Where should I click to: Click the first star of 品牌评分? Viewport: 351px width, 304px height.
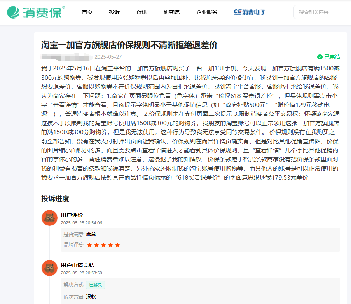(89, 245)
